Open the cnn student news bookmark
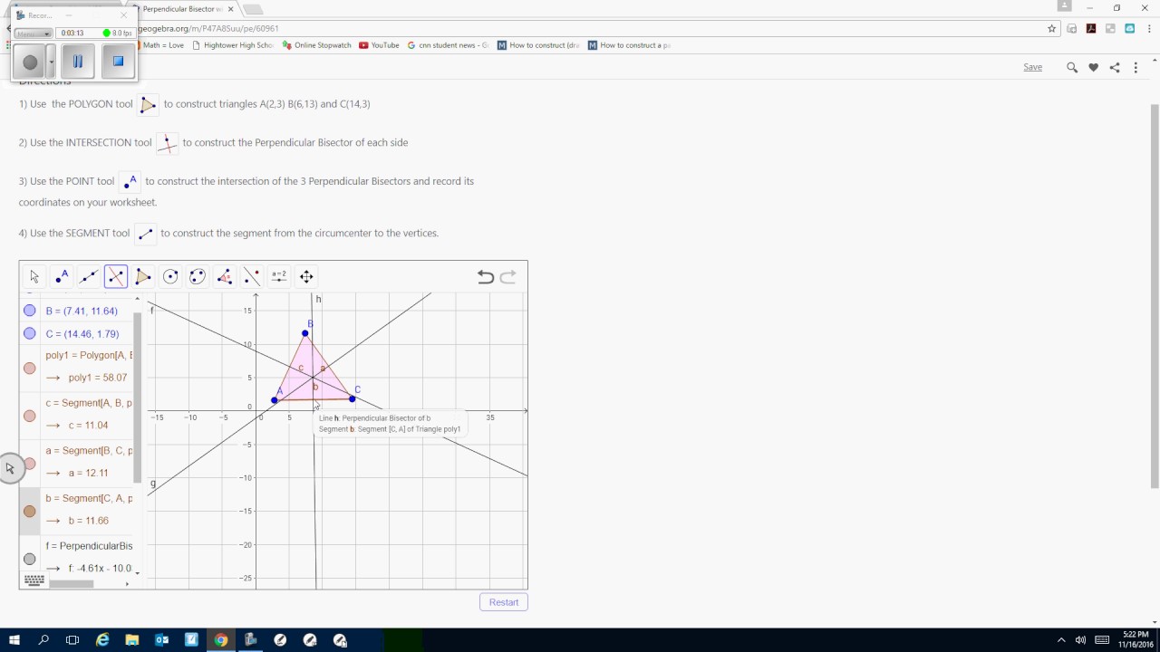1160x652 pixels. point(448,45)
